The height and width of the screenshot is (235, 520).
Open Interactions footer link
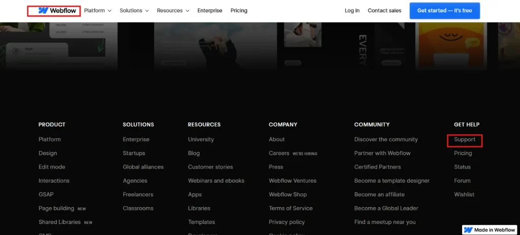[54, 181]
